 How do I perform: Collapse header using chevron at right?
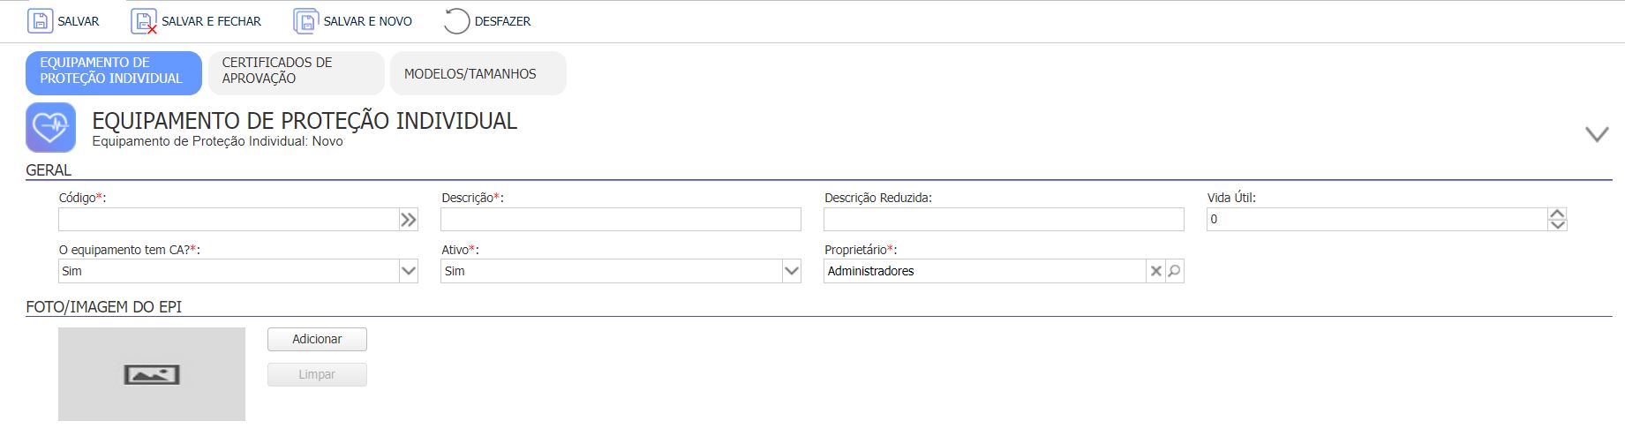[1596, 134]
